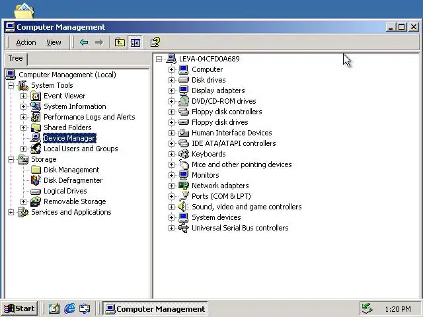The image size is (423, 317).
Task: Select the Tree tab
Action: click(x=15, y=59)
